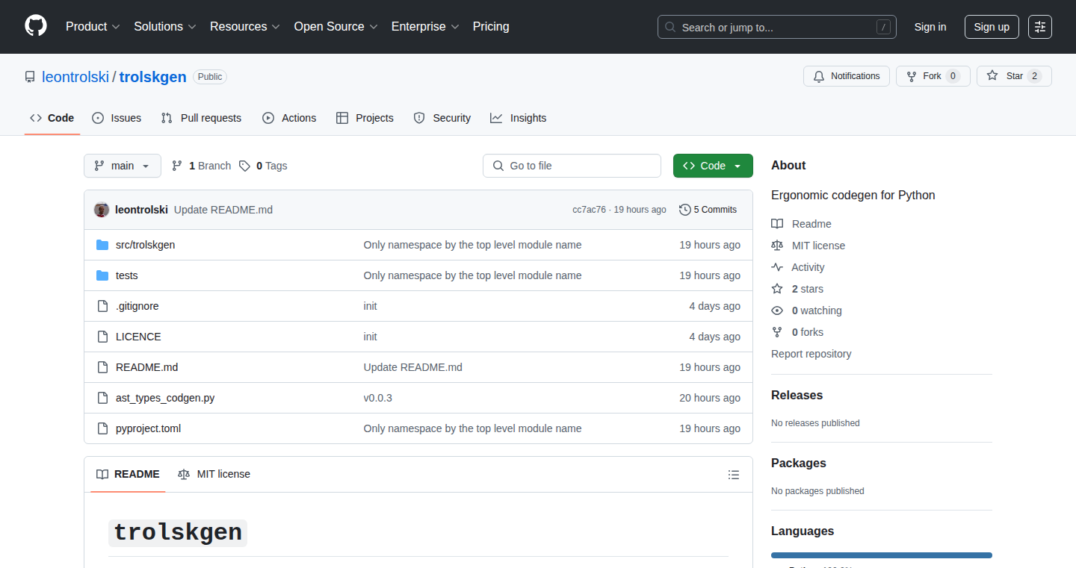Screen dimensions: 1076x568
Task: Select the MIT license tab
Action: pyautogui.click(x=214, y=474)
